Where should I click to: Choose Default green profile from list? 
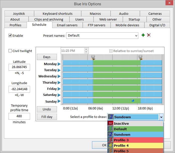click(x=135, y=129)
